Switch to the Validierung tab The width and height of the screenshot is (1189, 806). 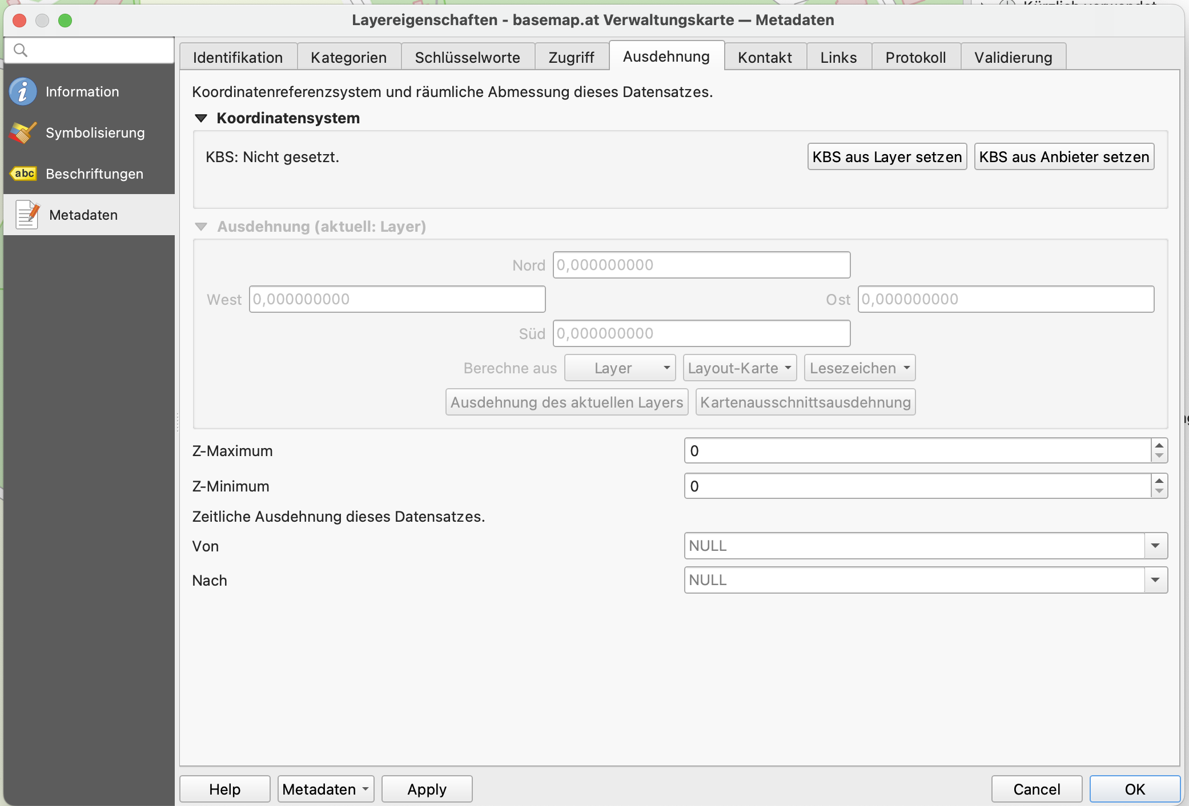pyautogui.click(x=1013, y=57)
